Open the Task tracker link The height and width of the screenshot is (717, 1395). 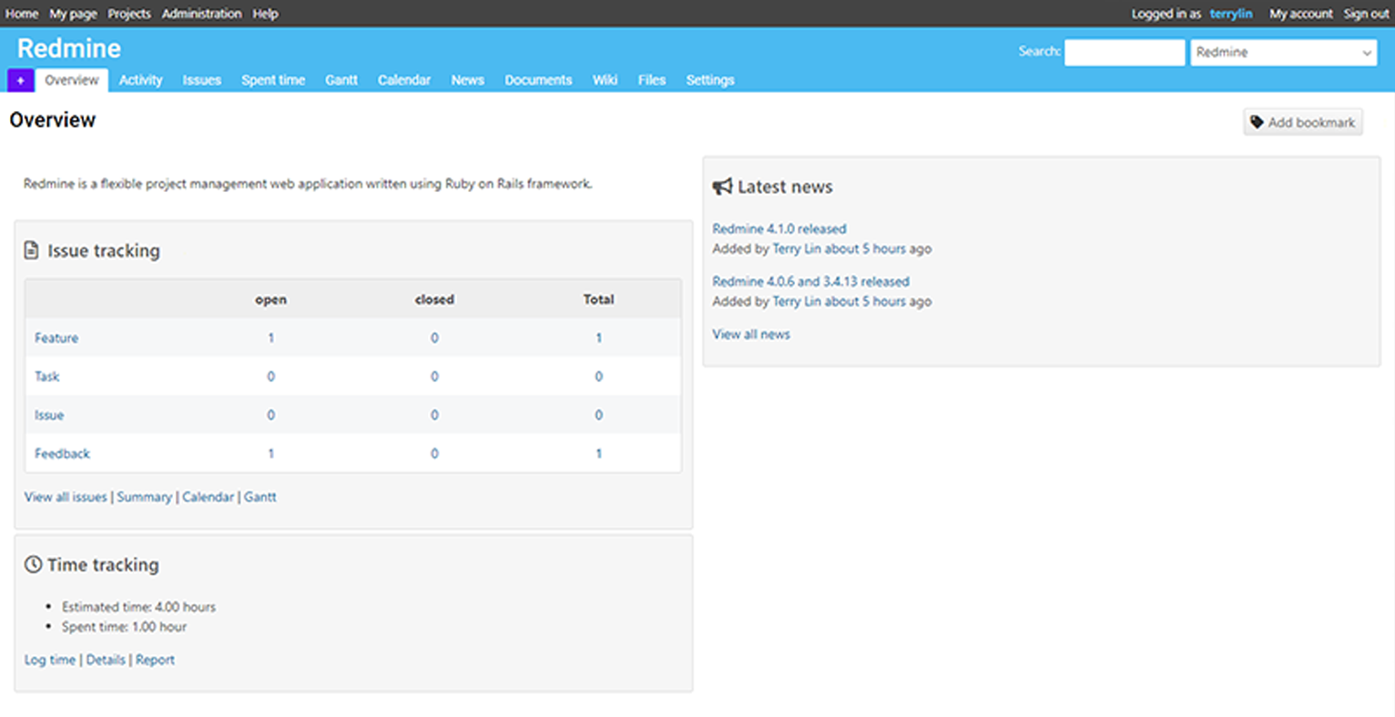point(46,376)
